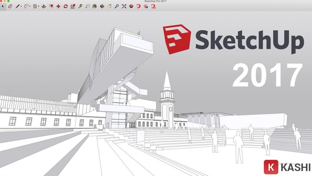Screen dimensions: 312x176
Task: Expand the Arc tool dropdown arrow
Action: pos(30,6)
